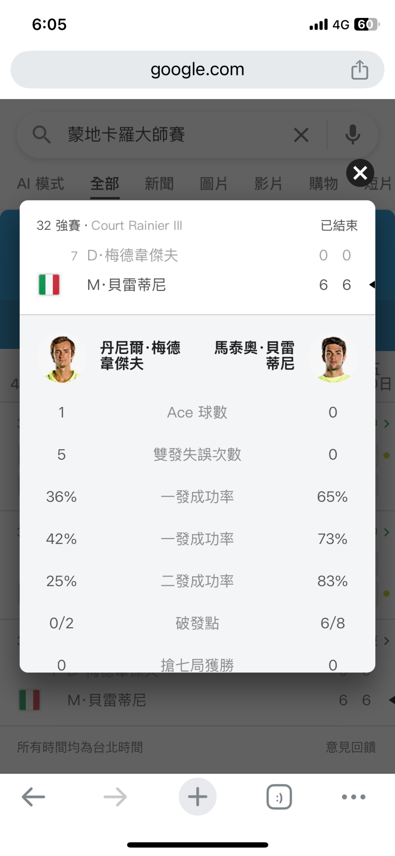Go forward to next page
The height and width of the screenshot is (856, 395).
[x=115, y=797]
